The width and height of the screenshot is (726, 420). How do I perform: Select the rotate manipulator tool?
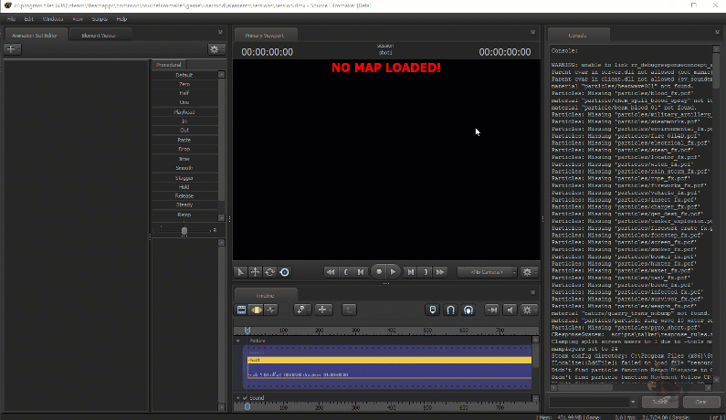[x=270, y=272]
